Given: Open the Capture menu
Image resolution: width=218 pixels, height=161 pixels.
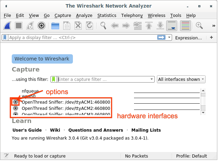Looking at the screenshot, I should click(x=63, y=16).
